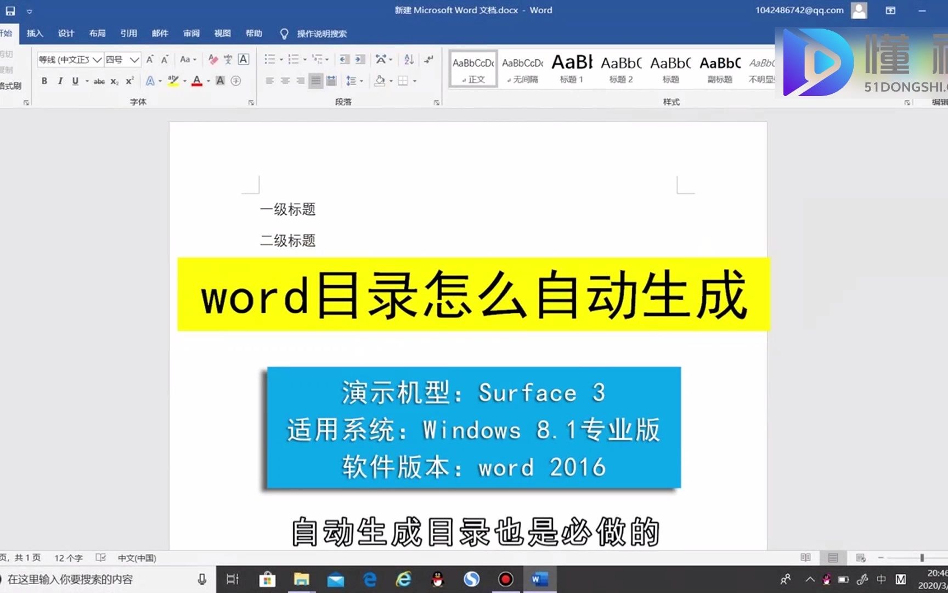Increase paragraph indent

pyautogui.click(x=360, y=59)
